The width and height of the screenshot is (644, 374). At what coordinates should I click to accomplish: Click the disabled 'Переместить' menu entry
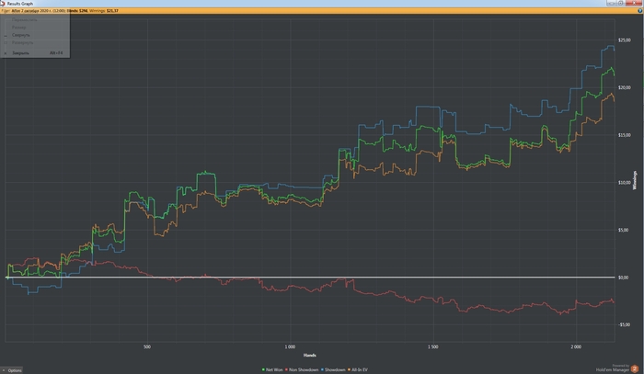click(x=35, y=19)
